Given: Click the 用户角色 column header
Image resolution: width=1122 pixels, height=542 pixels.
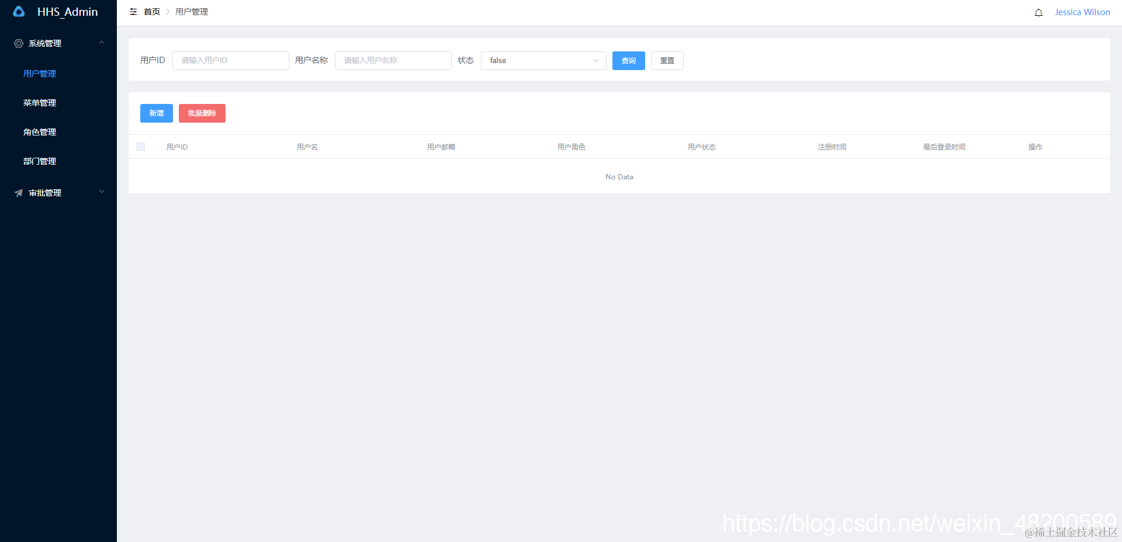Looking at the screenshot, I should click(x=572, y=147).
